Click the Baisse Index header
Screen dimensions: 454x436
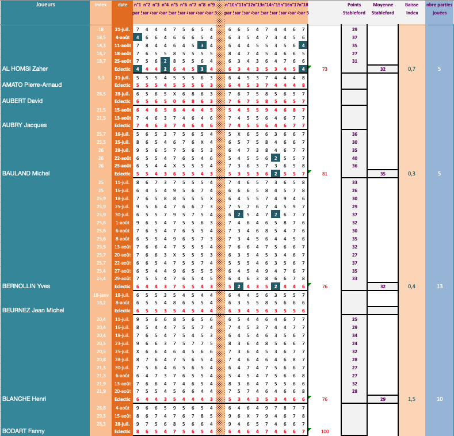click(x=412, y=9)
